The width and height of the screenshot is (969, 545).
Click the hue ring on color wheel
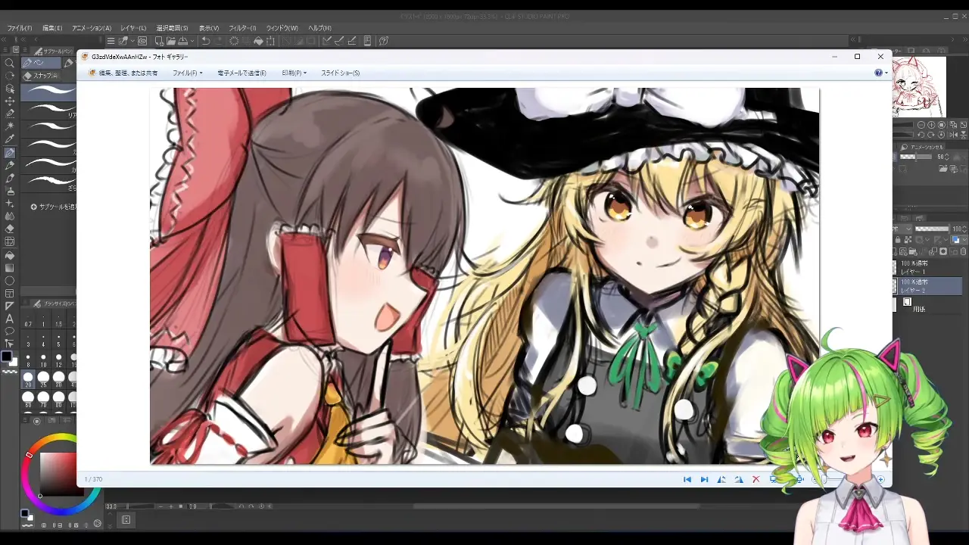[x=61, y=438]
